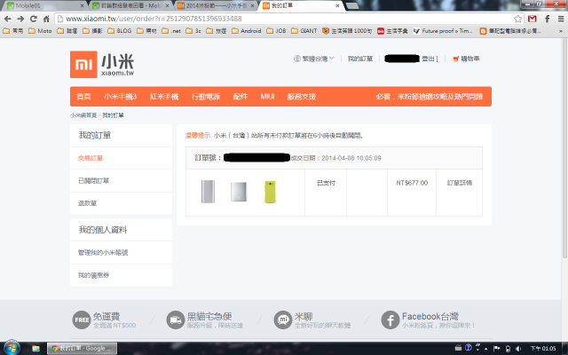The width and height of the screenshot is (568, 355).
Task: Open the .net bookmark folder
Action: point(171,31)
